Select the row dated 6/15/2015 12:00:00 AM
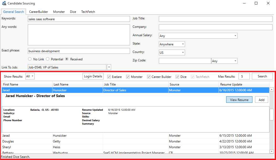 tap(136, 136)
